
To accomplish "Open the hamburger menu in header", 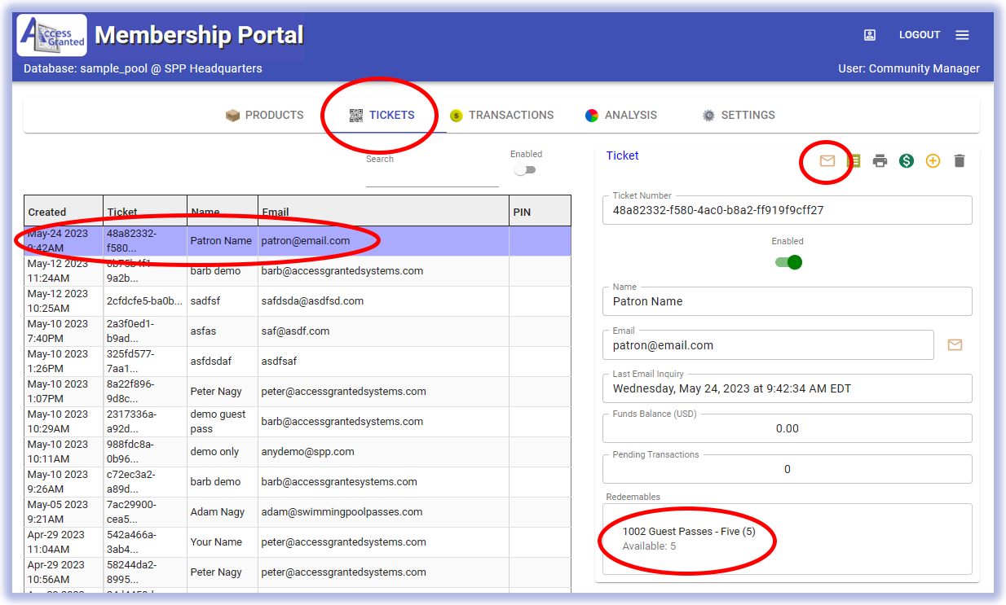I will [962, 35].
